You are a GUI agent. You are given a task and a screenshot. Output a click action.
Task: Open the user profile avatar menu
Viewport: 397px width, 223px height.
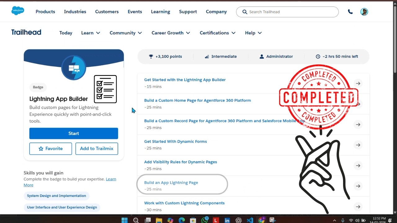pyautogui.click(x=364, y=12)
